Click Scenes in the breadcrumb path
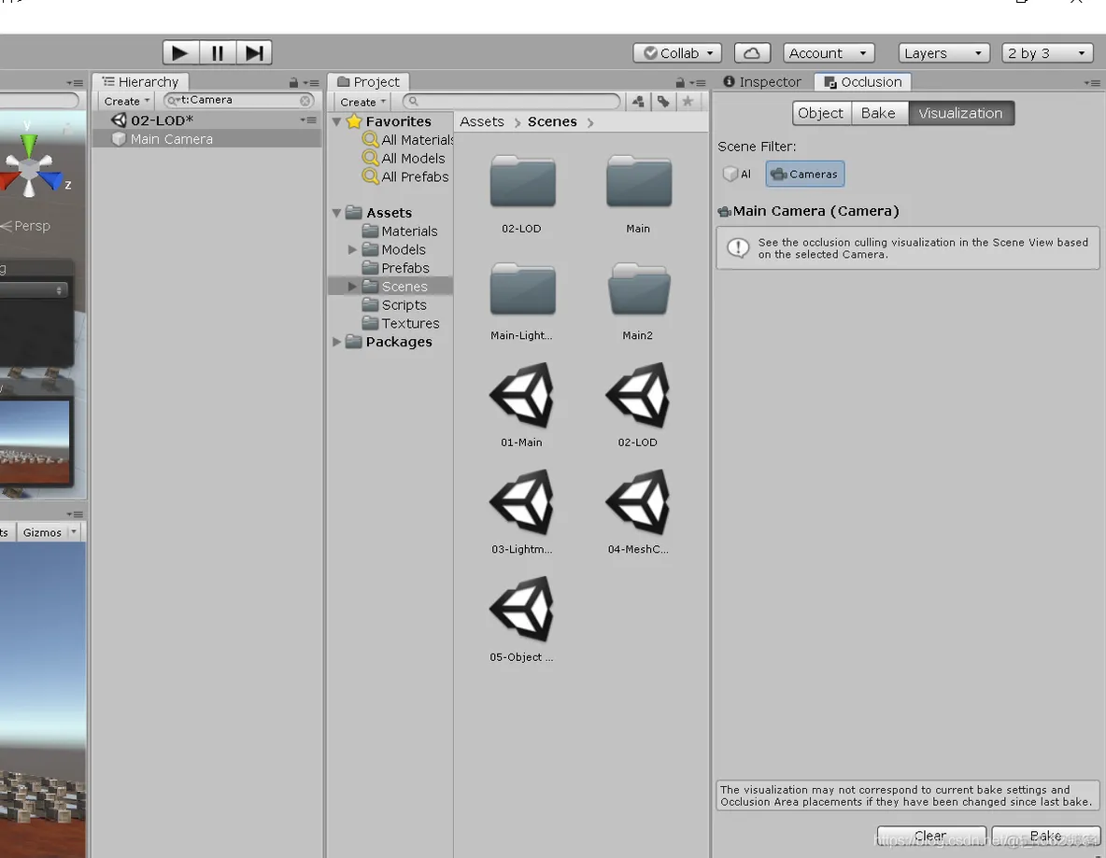This screenshot has height=858, width=1106. (x=552, y=121)
